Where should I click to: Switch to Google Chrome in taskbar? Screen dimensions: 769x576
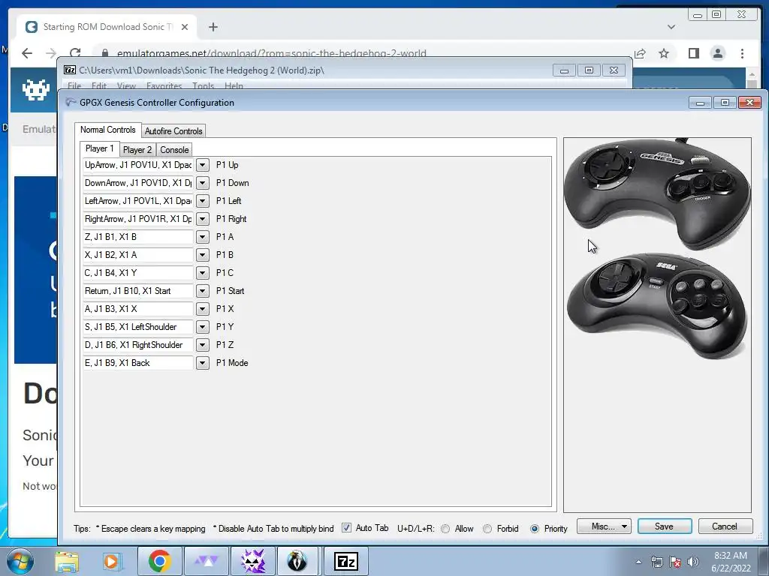tap(159, 561)
